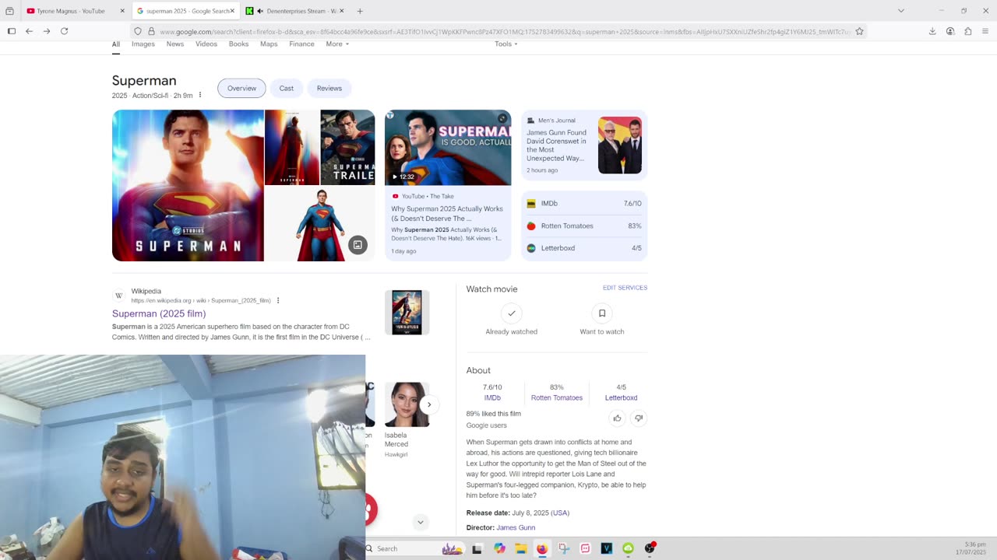
Task: Advance the cast carousel with next arrow
Action: point(428,404)
